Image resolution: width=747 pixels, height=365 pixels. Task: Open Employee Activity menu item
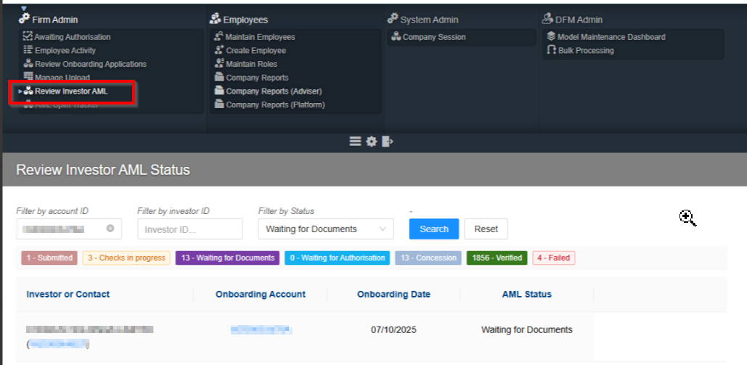point(65,50)
